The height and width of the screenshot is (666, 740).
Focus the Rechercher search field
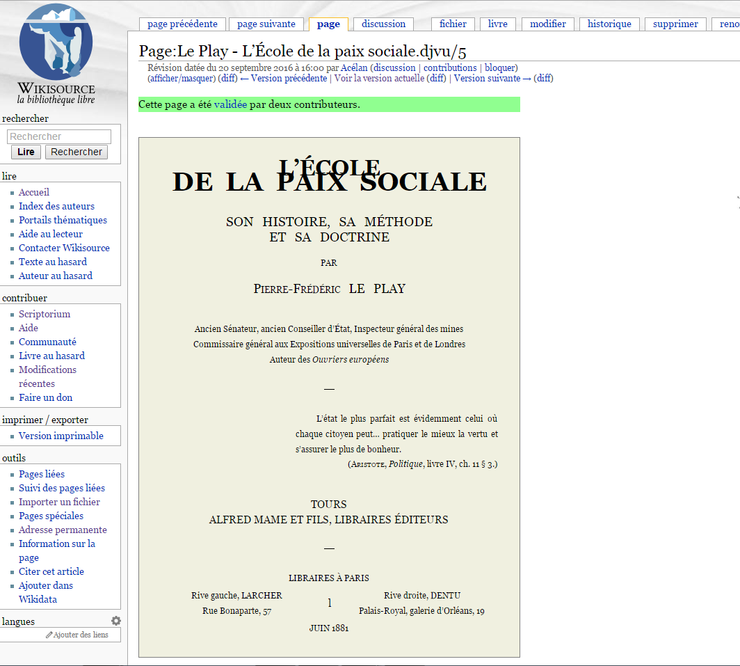[x=59, y=136]
